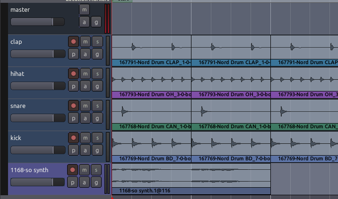The height and width of the screenshot is (199, 338).
Task: Open snare track playlist button
Action: (73, 118)
